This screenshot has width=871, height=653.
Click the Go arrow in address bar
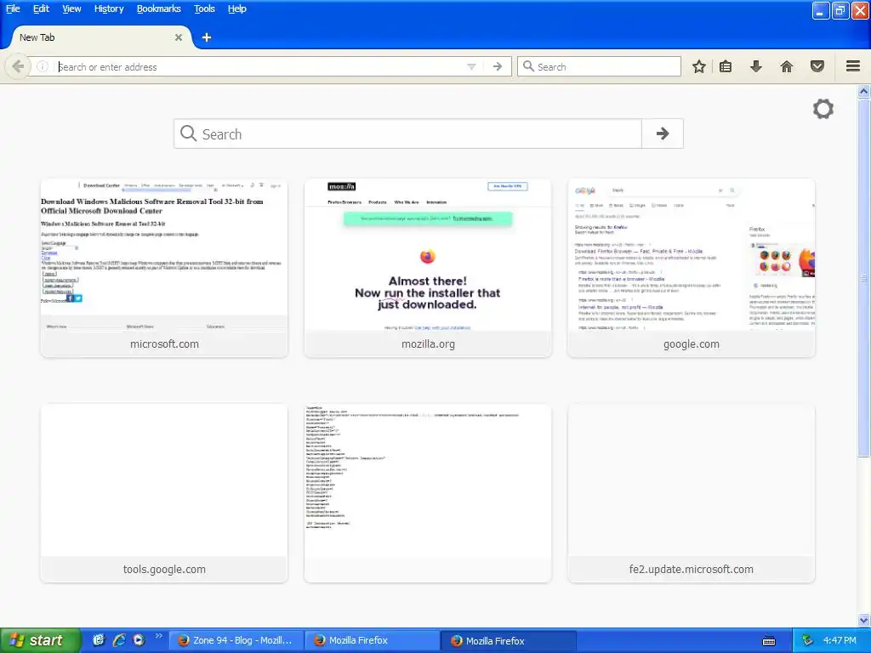click(498, 66)
